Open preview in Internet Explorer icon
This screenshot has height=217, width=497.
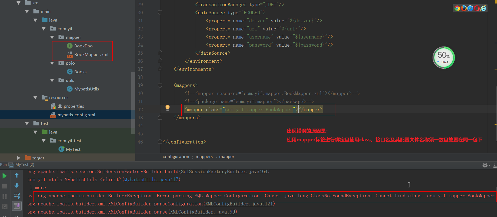click(x=483, y=8)
